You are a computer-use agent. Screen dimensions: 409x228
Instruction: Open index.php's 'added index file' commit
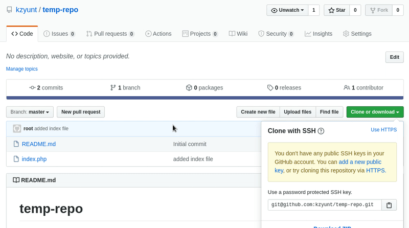pyautogui.click(x=193, y=159)
